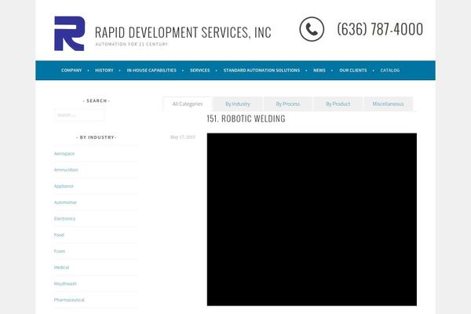Select the All Categories tab
This screenshot has height=314, width=471.
tap(188, 104)
